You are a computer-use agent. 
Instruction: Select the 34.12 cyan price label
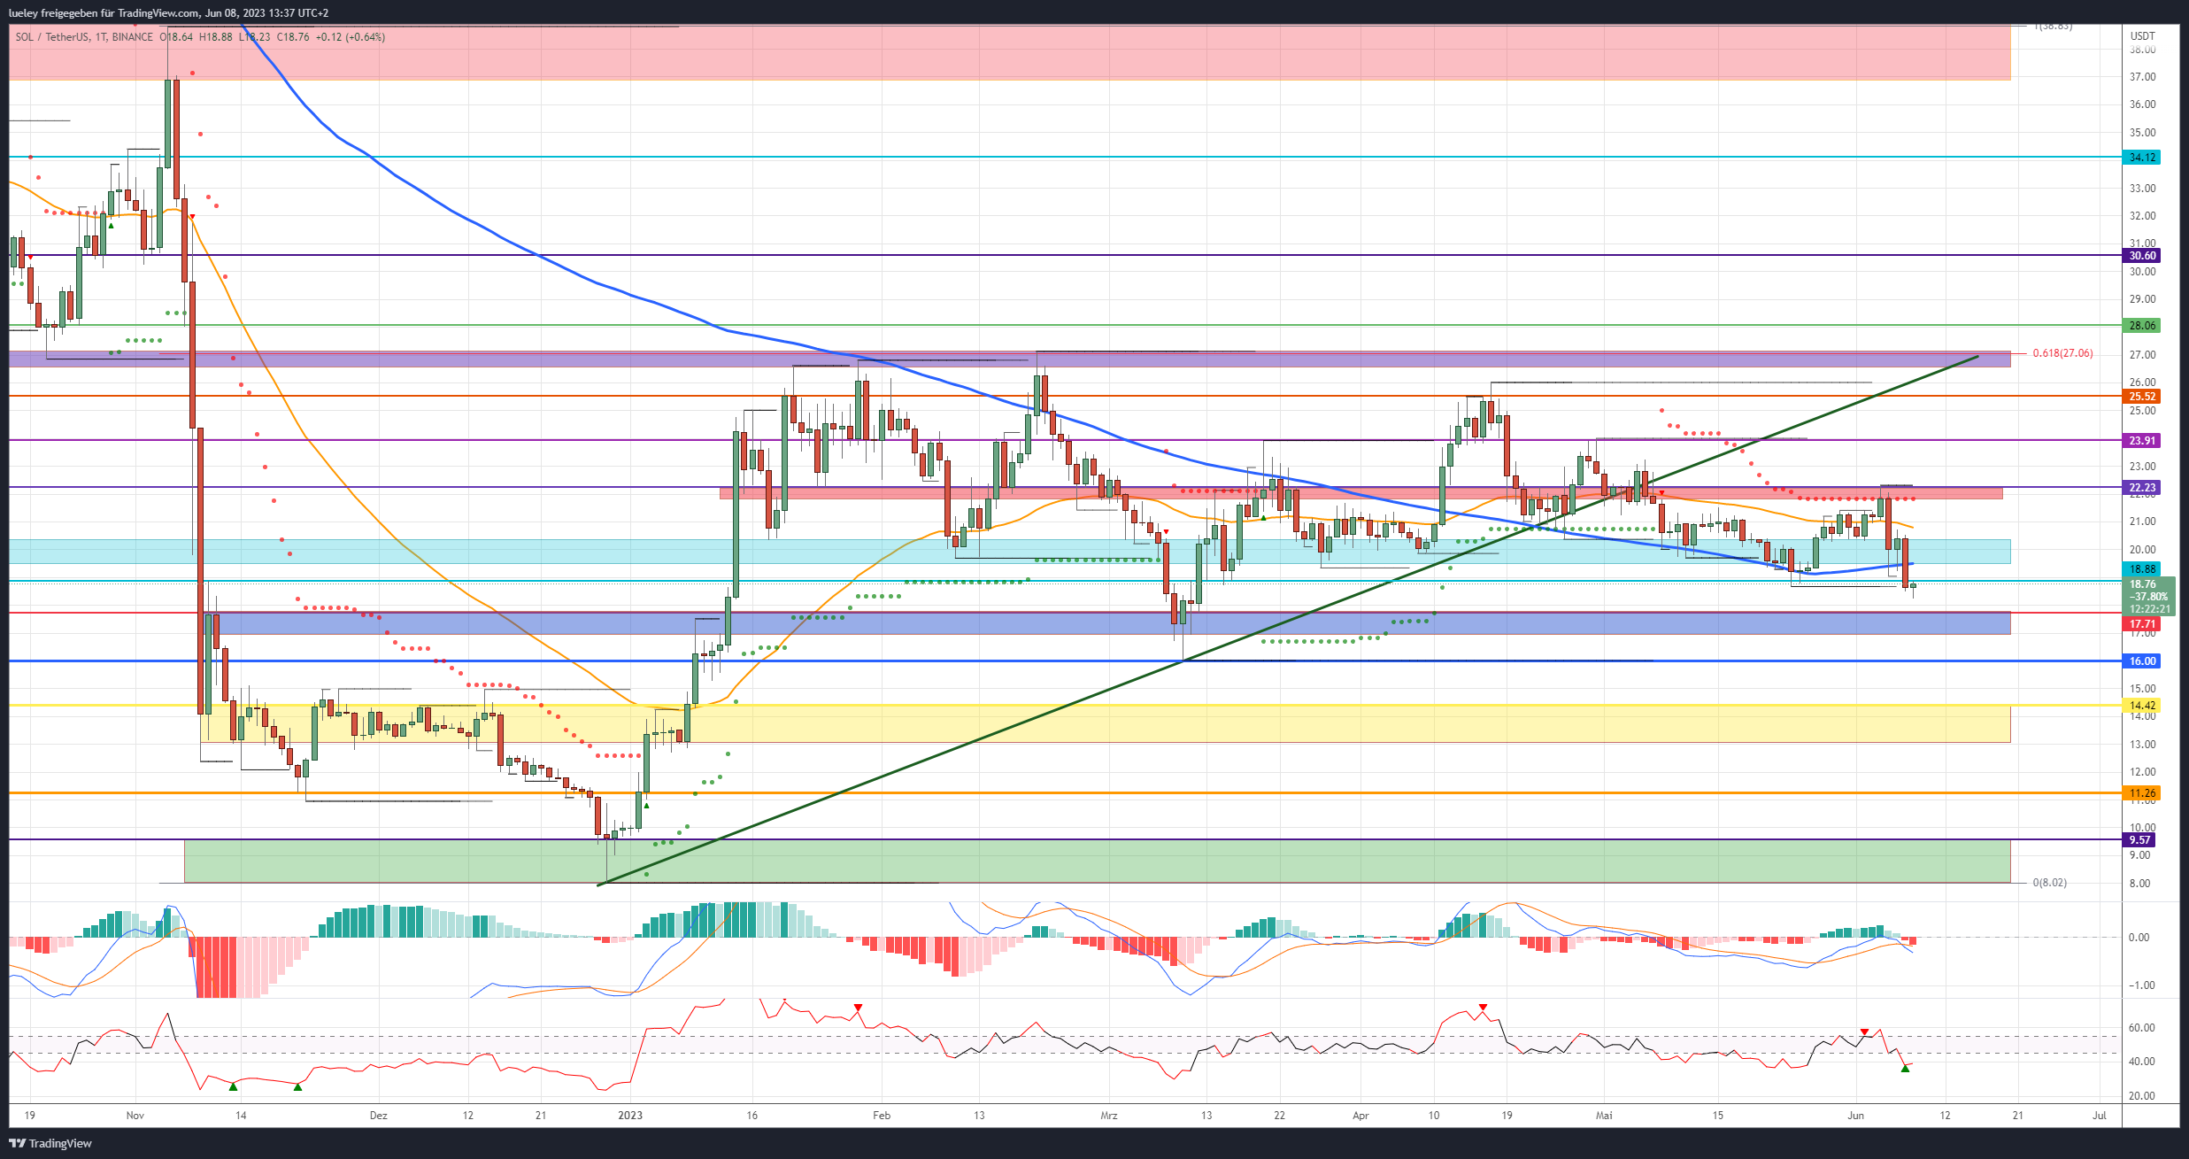tap(2142, 158)
